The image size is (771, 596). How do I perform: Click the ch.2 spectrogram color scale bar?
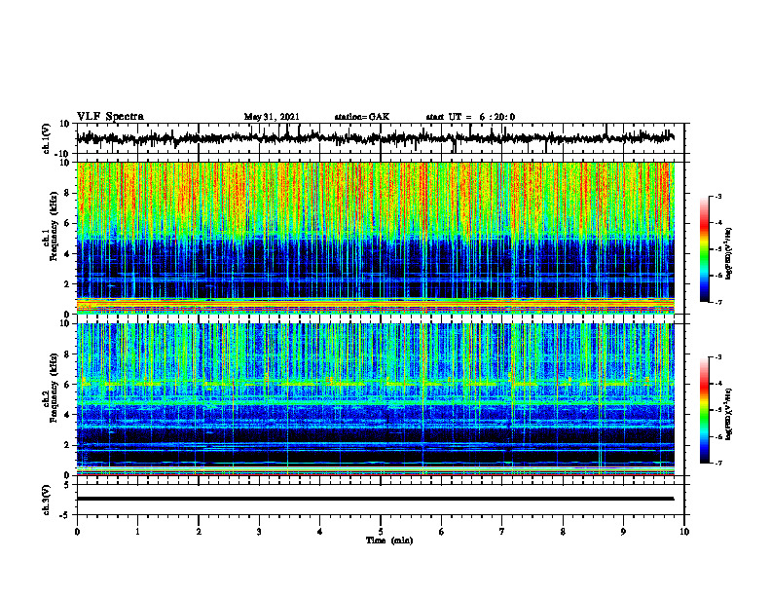pos(704,410)
